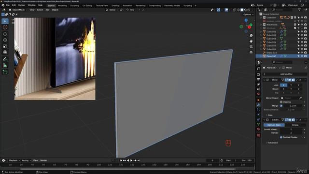Open the View Layer properties tab icon
This screenshot has width=309, height=174.
[x=258, y=84]
